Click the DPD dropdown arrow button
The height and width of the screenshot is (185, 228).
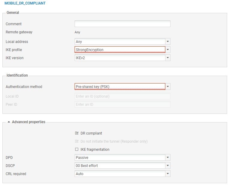click(x=168, y=158)
